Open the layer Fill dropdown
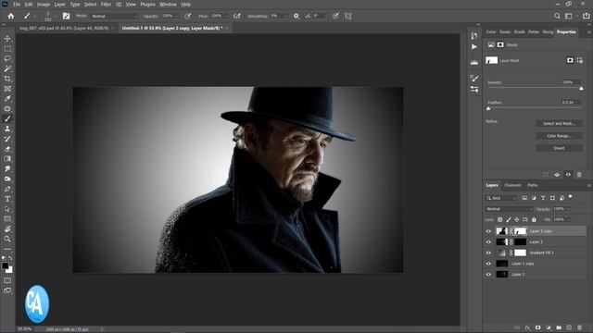Viewport: 593px width, 333px height. 568,219
